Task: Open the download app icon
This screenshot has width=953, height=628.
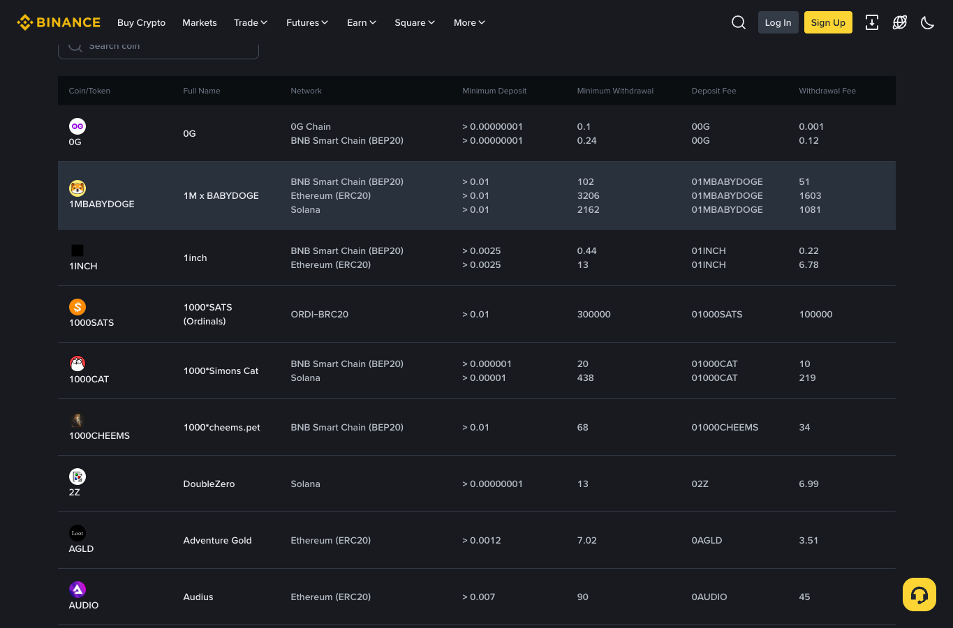Action: pyautogui.click(x=872, y=22)
